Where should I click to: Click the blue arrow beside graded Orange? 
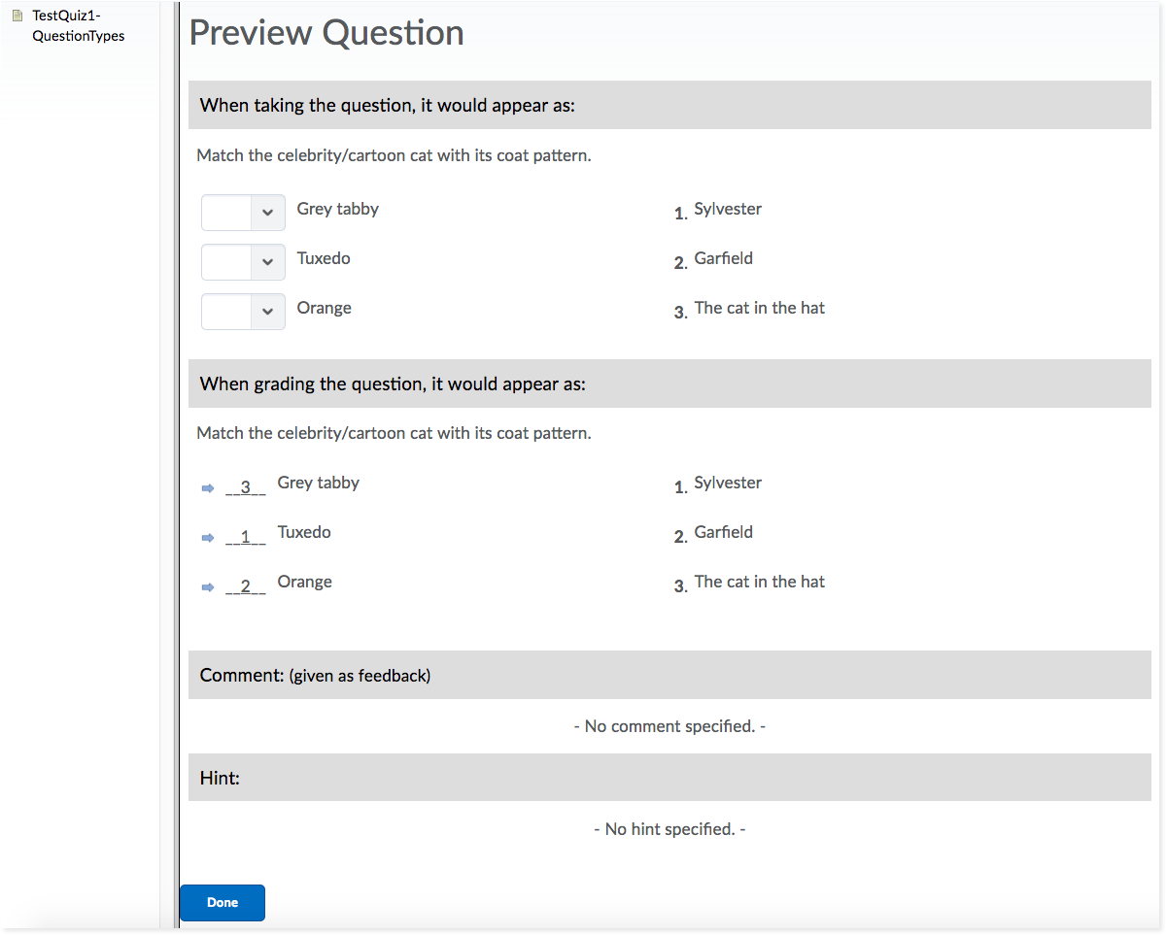[207, 587]
